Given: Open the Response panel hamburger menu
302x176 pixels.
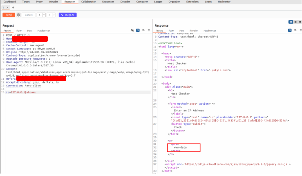Looking at the screenshot, I should (299, 31).
